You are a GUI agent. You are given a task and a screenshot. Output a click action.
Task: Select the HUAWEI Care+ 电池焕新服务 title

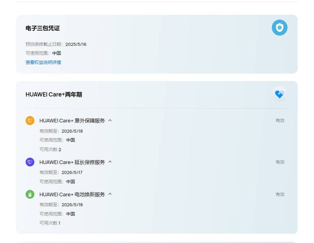tap(72, 194)
